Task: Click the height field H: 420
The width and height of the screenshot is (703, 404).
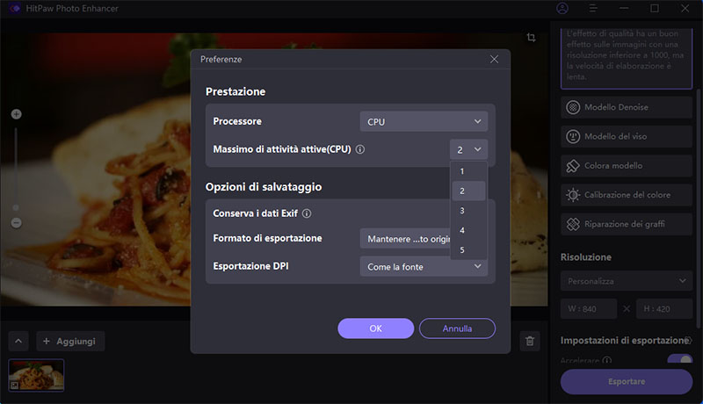Action: click(x=664, y=309)
